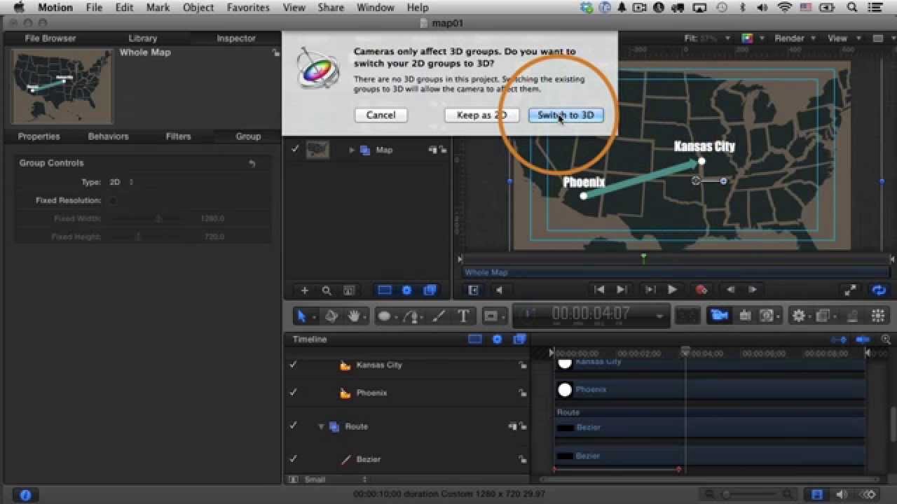Select the Pan hand tool

354,316
